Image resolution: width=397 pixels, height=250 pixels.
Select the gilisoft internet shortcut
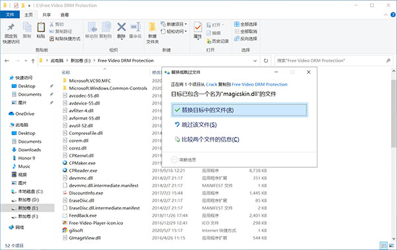coord(73,231)
